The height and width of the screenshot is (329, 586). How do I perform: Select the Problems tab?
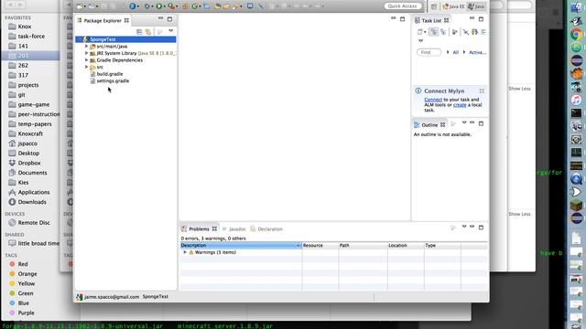click(199, 228)
